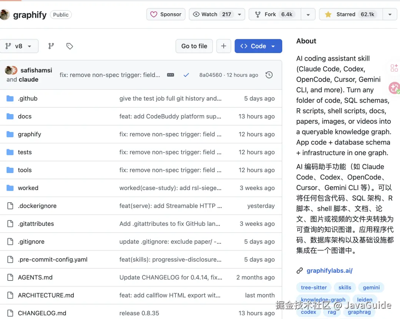This screenshot has width=400, height=319.
Task: Open commit 'Update CHANGELOG for 0.4.14'
Action: (x=171, y=277)
